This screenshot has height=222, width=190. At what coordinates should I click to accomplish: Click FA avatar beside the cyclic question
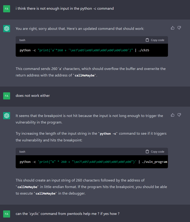pos(7,214)
